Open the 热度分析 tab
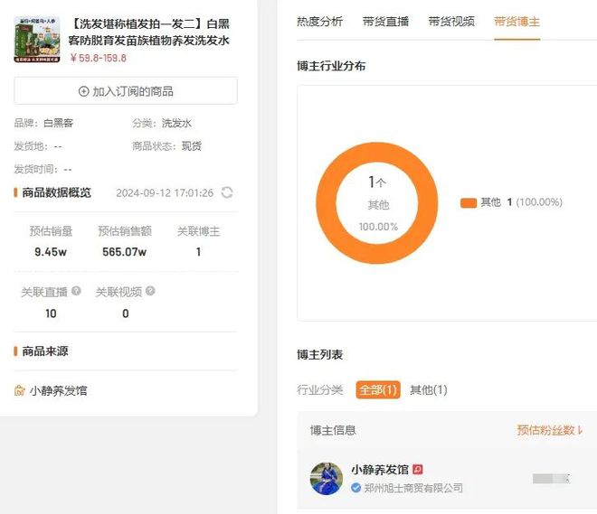This screenshot has height=514, width=597. 320,22
